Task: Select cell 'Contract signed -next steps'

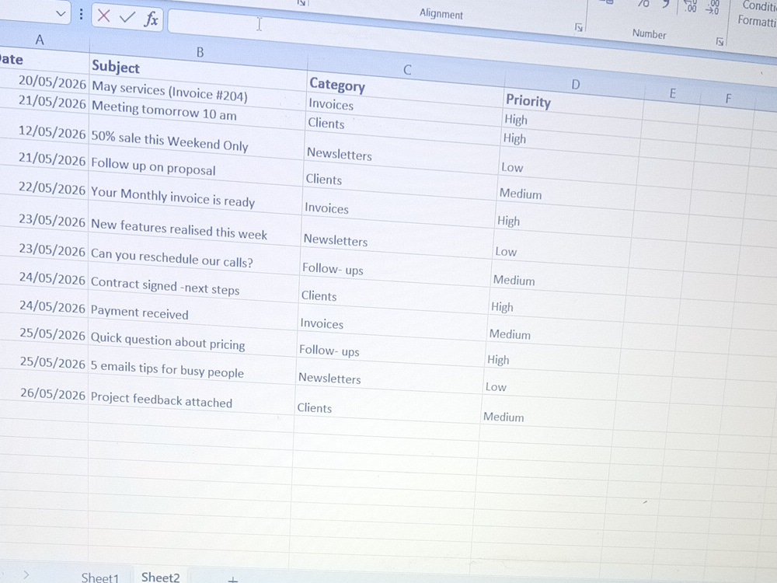Action: coord(193,287)
